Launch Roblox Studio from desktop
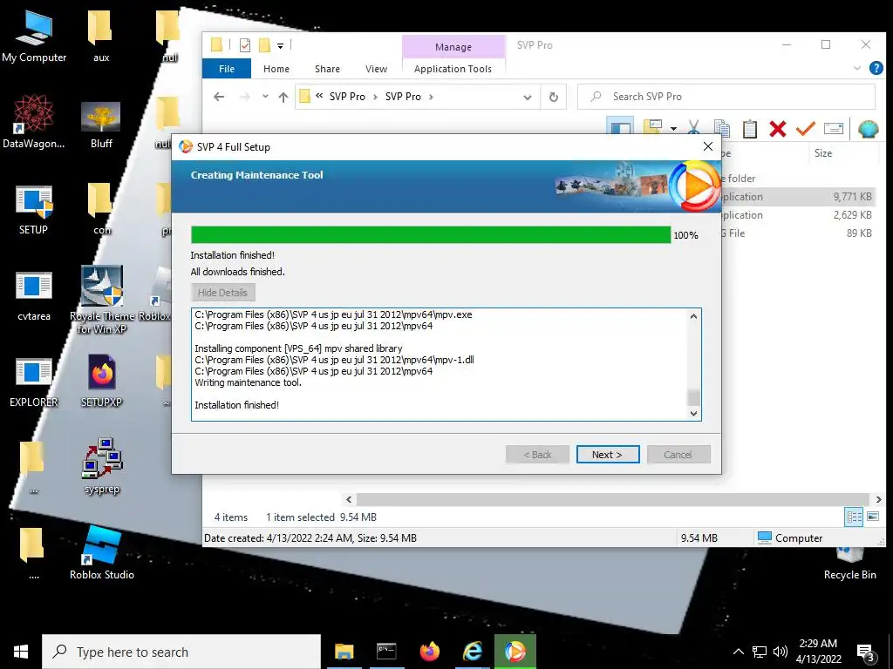This screenshot has width=893, height=669. pos(101,553)
